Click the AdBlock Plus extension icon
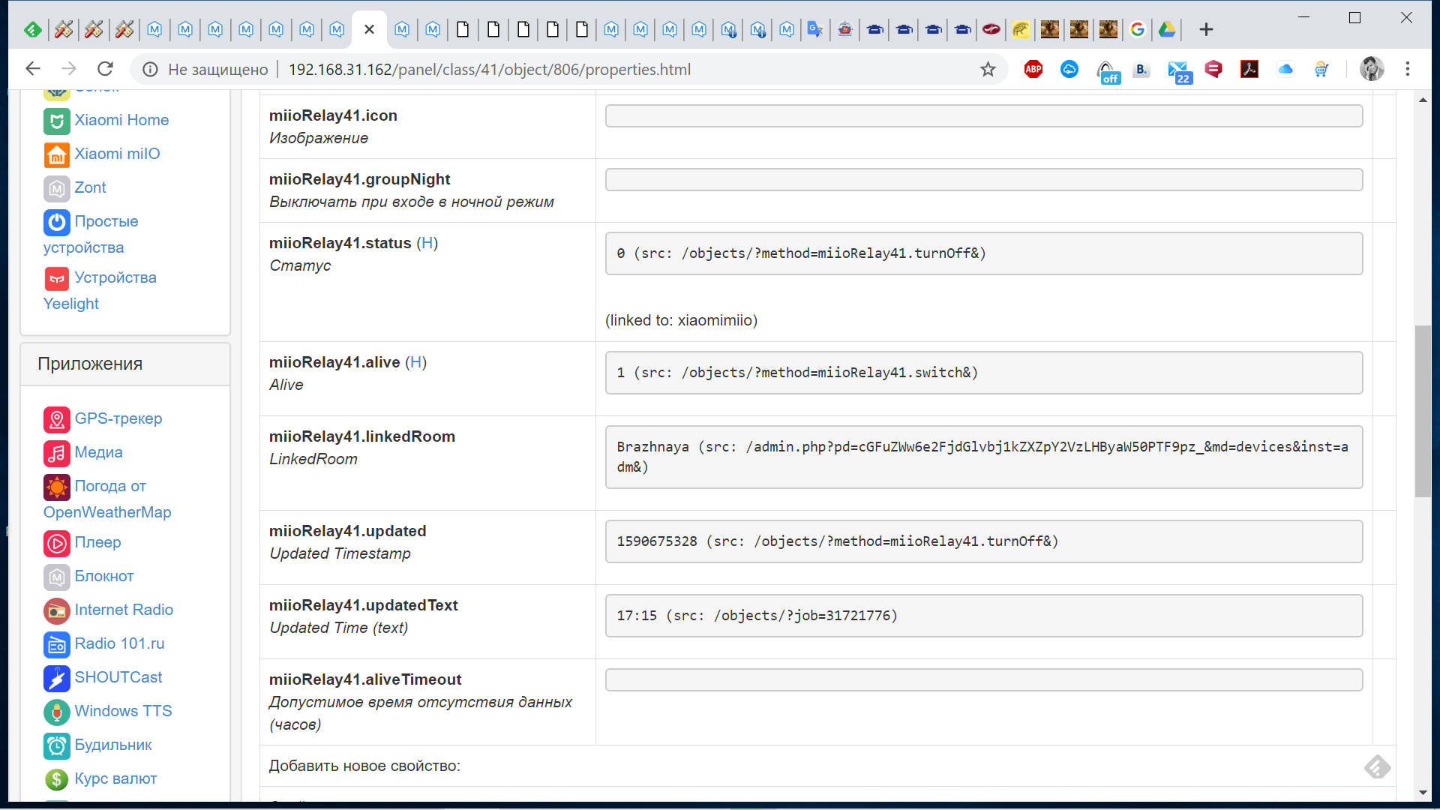Image resolution: width=1440 pixels, height=810 pixels. click(1033, 69)
